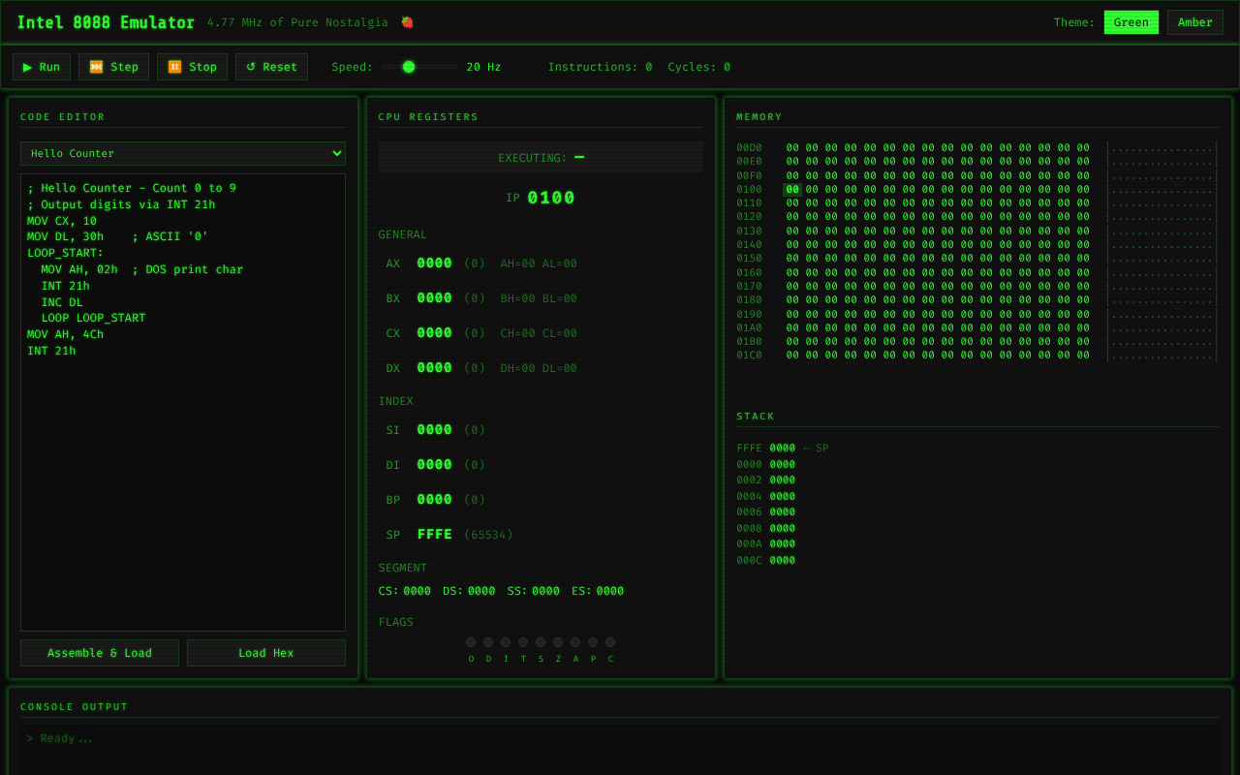The height and width of the screenshot is (775, 1240).
Task: Click the Stop button
Action: pos(192,67)
